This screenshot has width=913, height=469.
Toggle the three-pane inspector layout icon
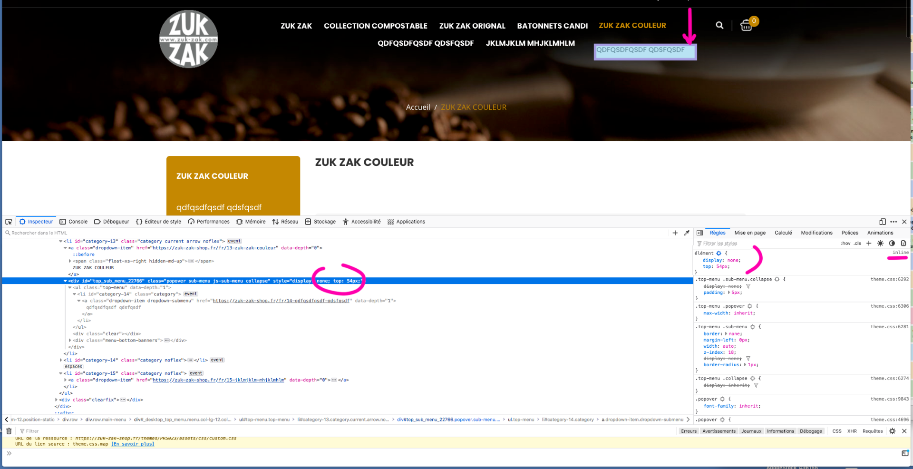699,233
